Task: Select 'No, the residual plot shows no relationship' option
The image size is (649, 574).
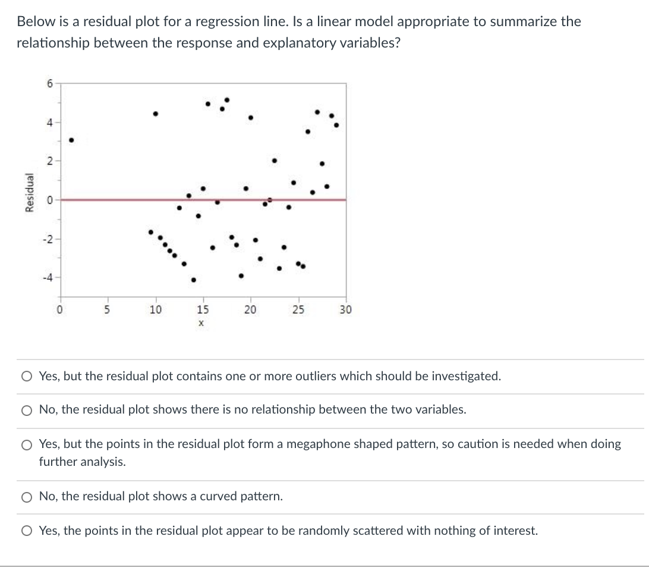Action: pos(26,411)
